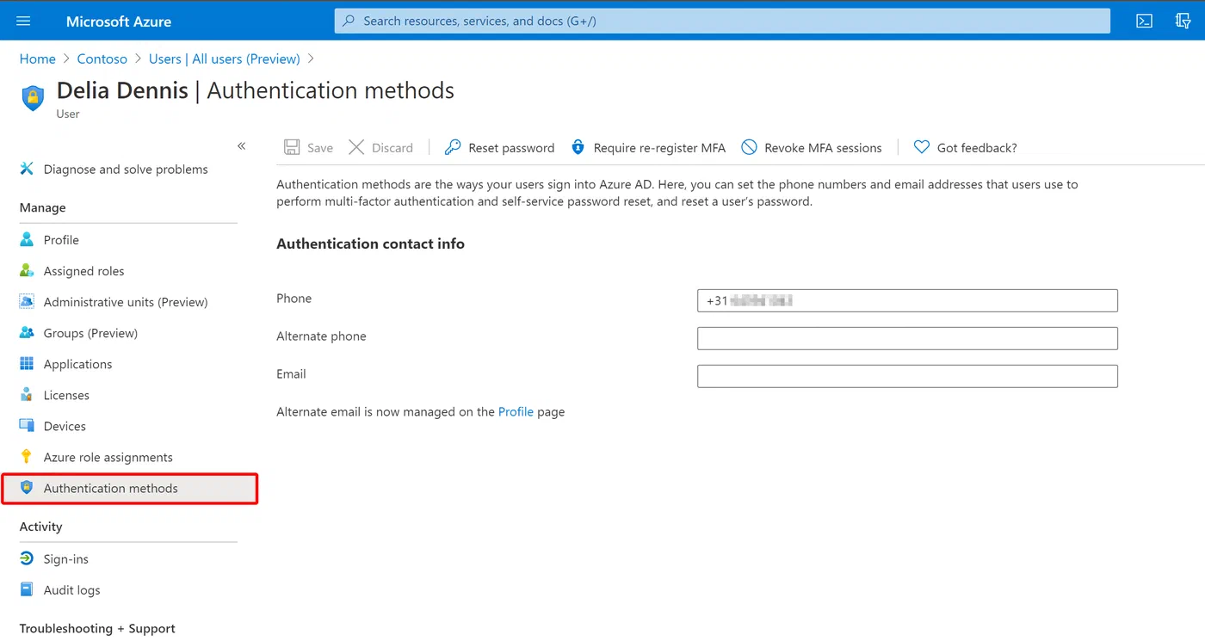Open the Directory and subscription filter icon

coord(1183,21)
